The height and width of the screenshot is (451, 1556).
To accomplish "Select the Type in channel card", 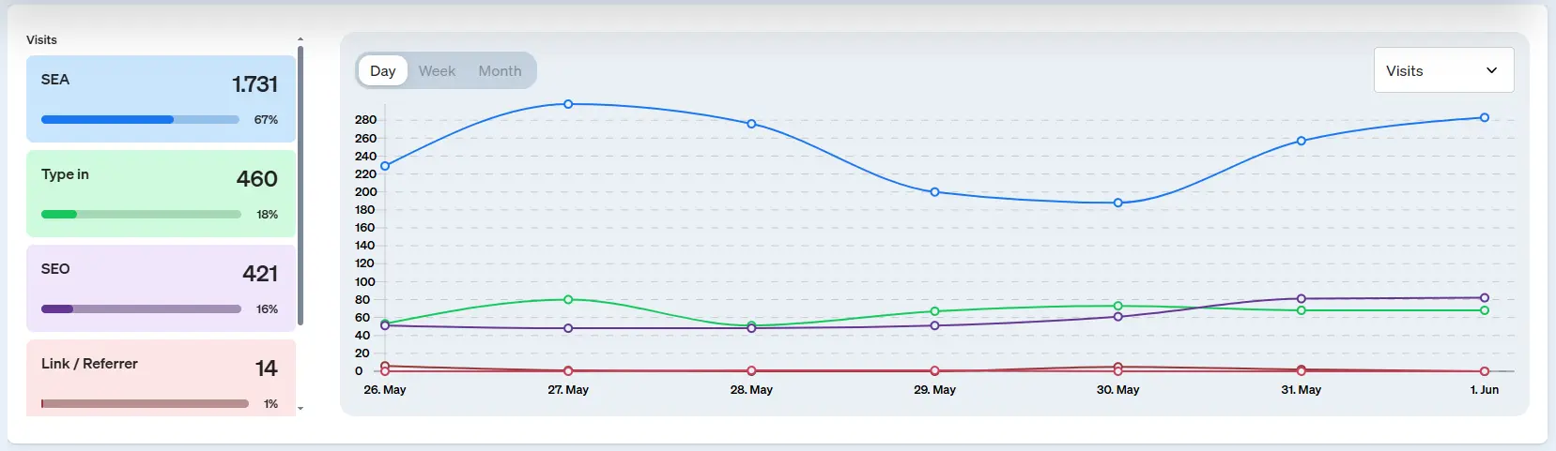I will (161, 193).
